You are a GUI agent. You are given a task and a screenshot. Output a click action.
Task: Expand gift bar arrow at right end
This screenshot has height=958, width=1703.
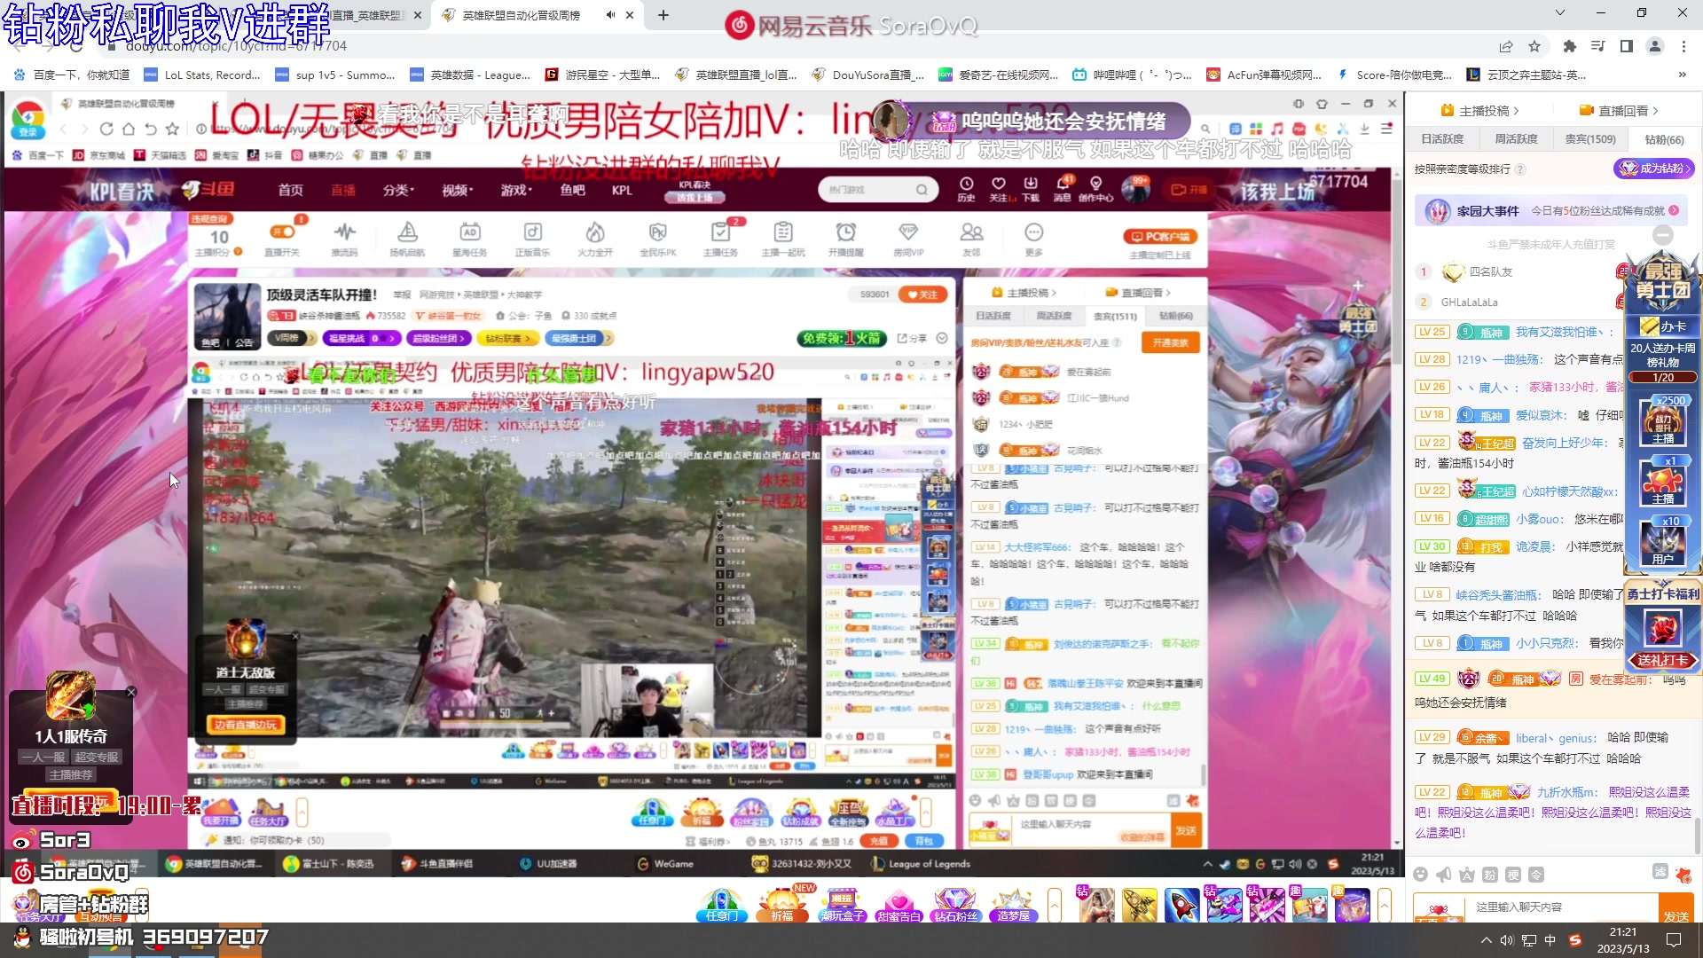1384,905
